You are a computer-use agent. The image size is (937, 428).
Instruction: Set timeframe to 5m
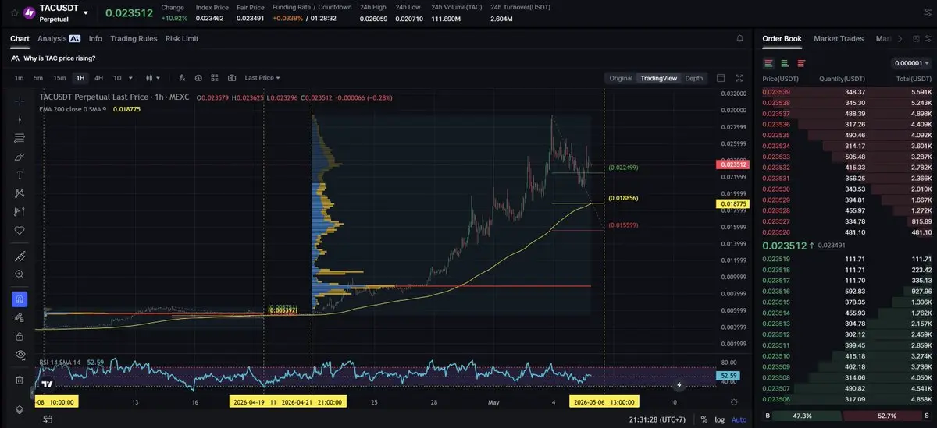coord(38,78)
